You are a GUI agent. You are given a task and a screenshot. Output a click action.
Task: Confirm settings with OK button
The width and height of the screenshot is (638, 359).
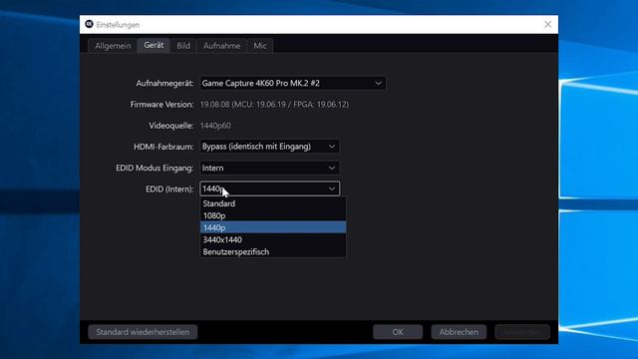[x=398, y=332]
